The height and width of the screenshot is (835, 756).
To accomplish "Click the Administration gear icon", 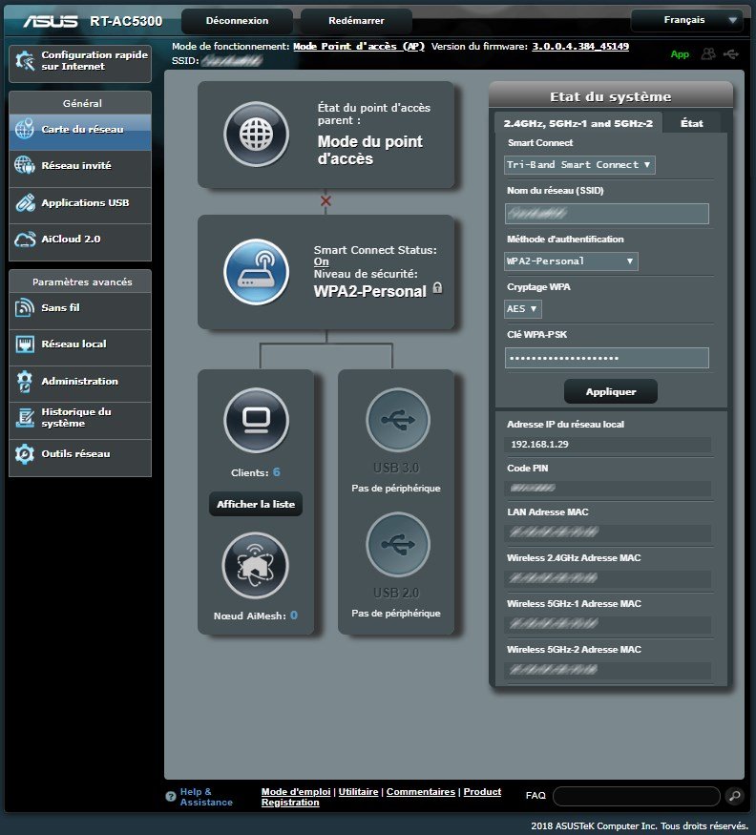I will 25,382.
